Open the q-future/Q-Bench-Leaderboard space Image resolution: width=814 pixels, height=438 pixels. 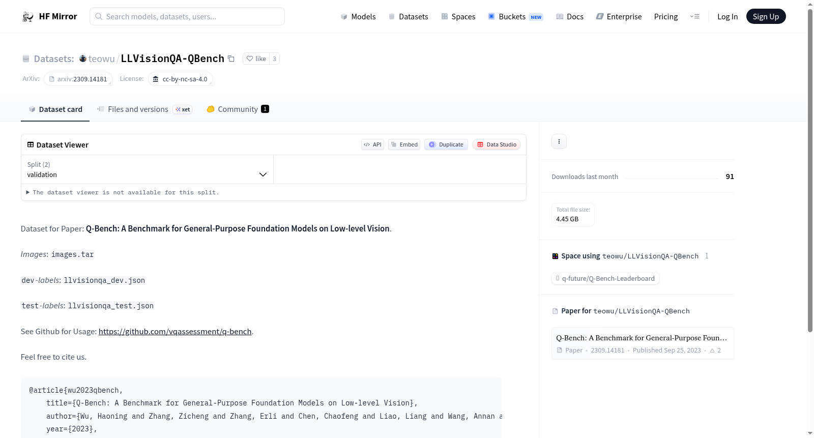click(605, 278)
